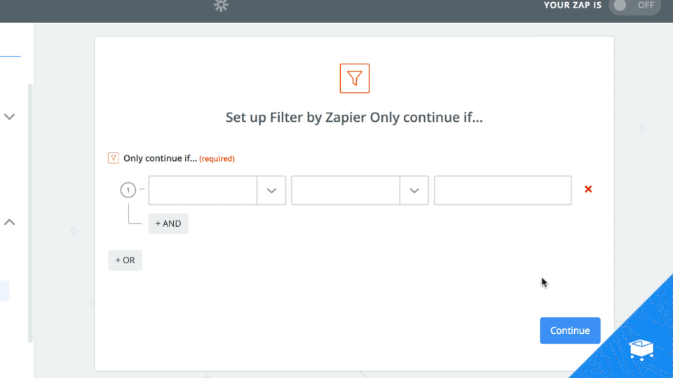Screen dimensions: 673x378
Task: Add a condition with + AND button
Action: [x=168, y=223]
